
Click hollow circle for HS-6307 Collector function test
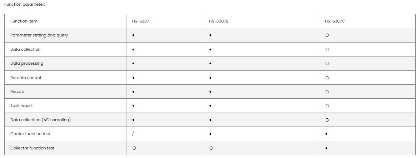tap(134, 148)
